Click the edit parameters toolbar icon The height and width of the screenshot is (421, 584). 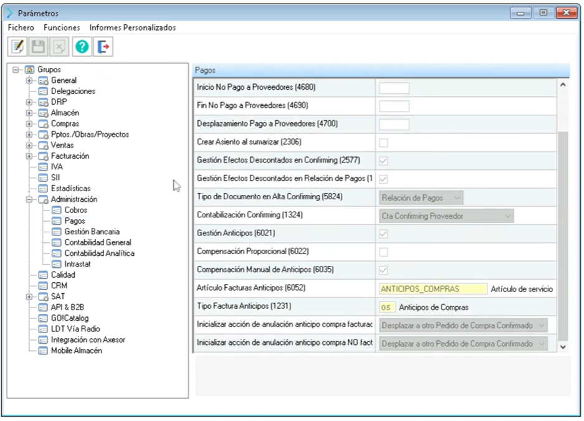click(17, 47)
